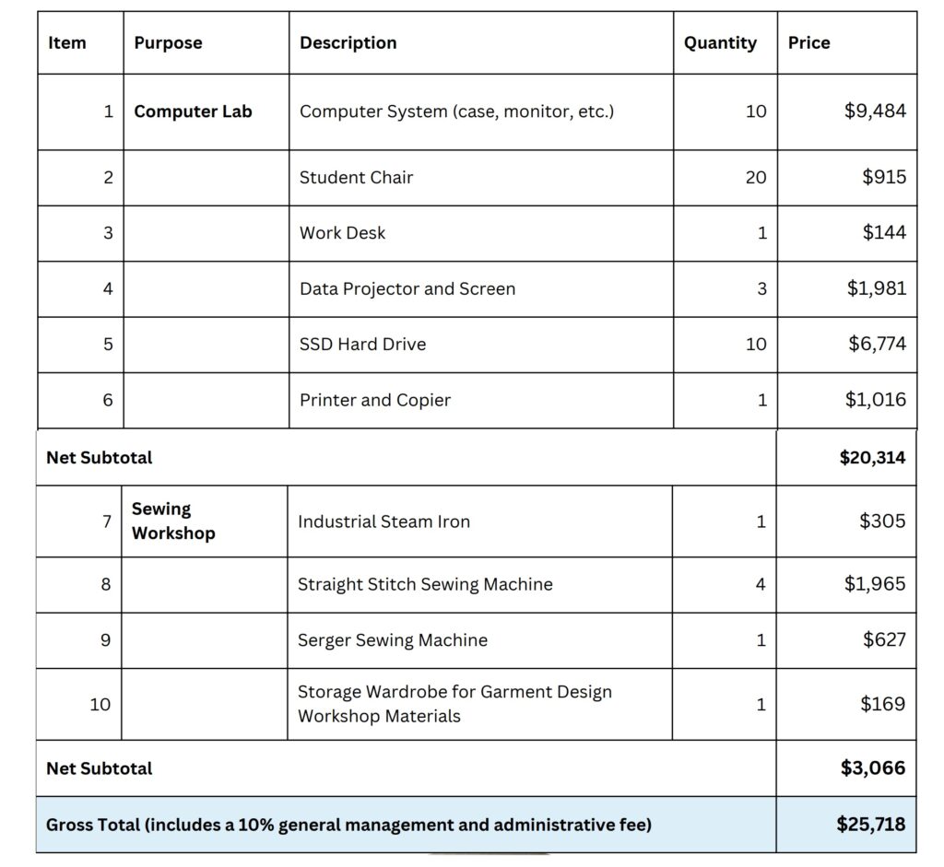Select the Purpose column header
Screen dimensions: 944x867
click(x=206, y=42)
